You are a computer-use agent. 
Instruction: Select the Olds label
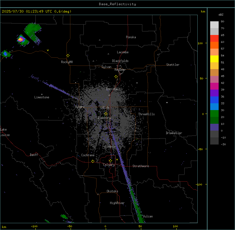pos(106,108)
